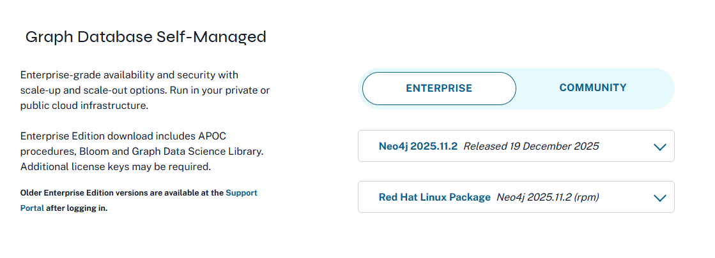Image resolution: width=715 pixels, height=258 pixels.
Task: Switch to the COMMUNITY edition
Action: 593,88
